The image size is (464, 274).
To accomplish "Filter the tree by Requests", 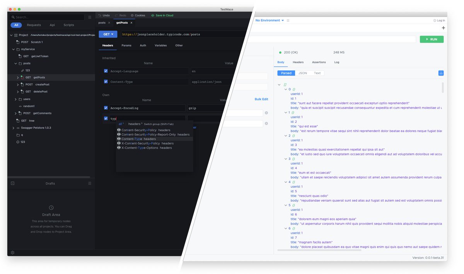I will tap(34, 25).
